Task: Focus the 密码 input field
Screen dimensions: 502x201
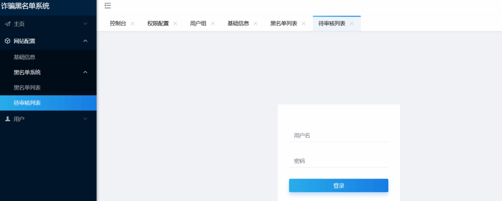Action: point(338,161)
